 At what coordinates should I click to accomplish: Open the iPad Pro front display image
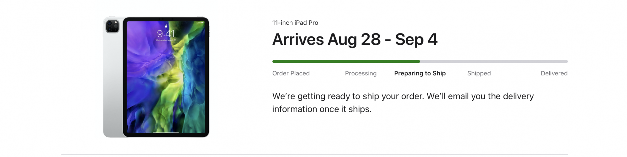click(x=166, y=77)
